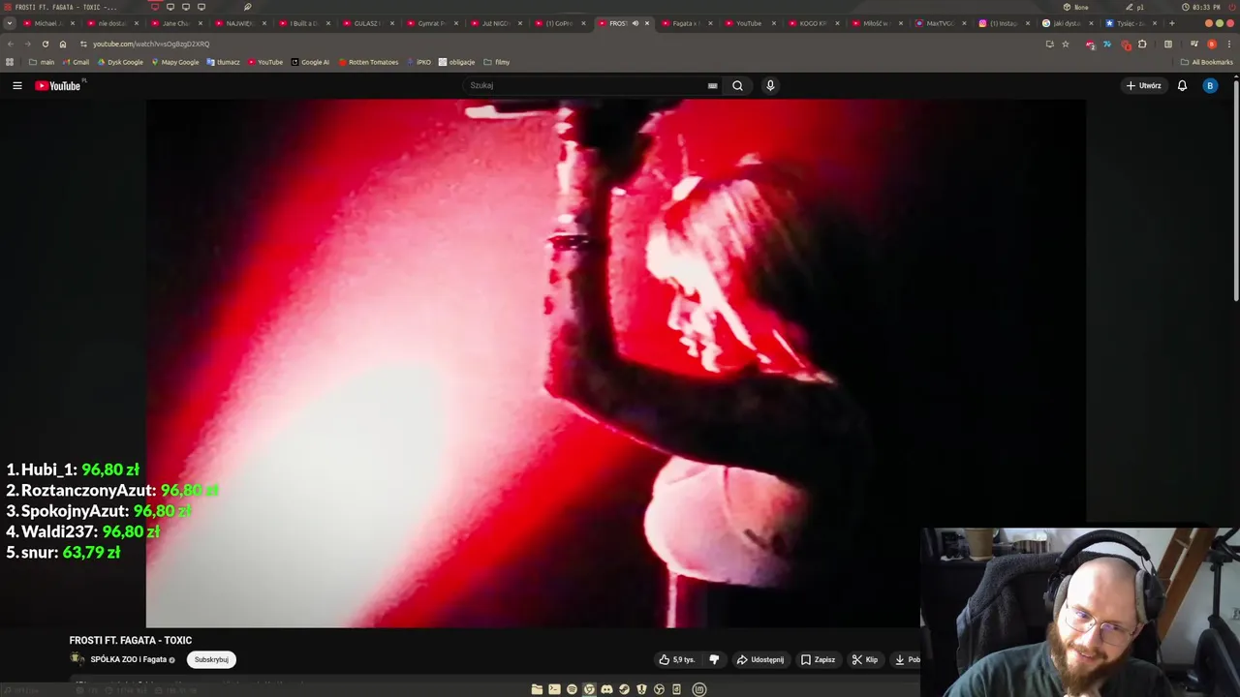Open the Google AI bookmark
Viewport: 1240px width, 697px height.
(x=310, y=62)
